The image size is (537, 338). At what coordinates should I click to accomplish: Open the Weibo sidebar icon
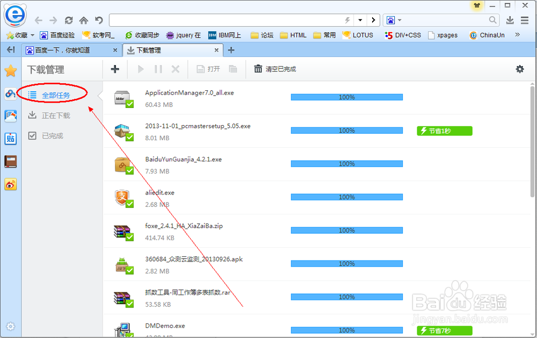(x=11, y=184)
